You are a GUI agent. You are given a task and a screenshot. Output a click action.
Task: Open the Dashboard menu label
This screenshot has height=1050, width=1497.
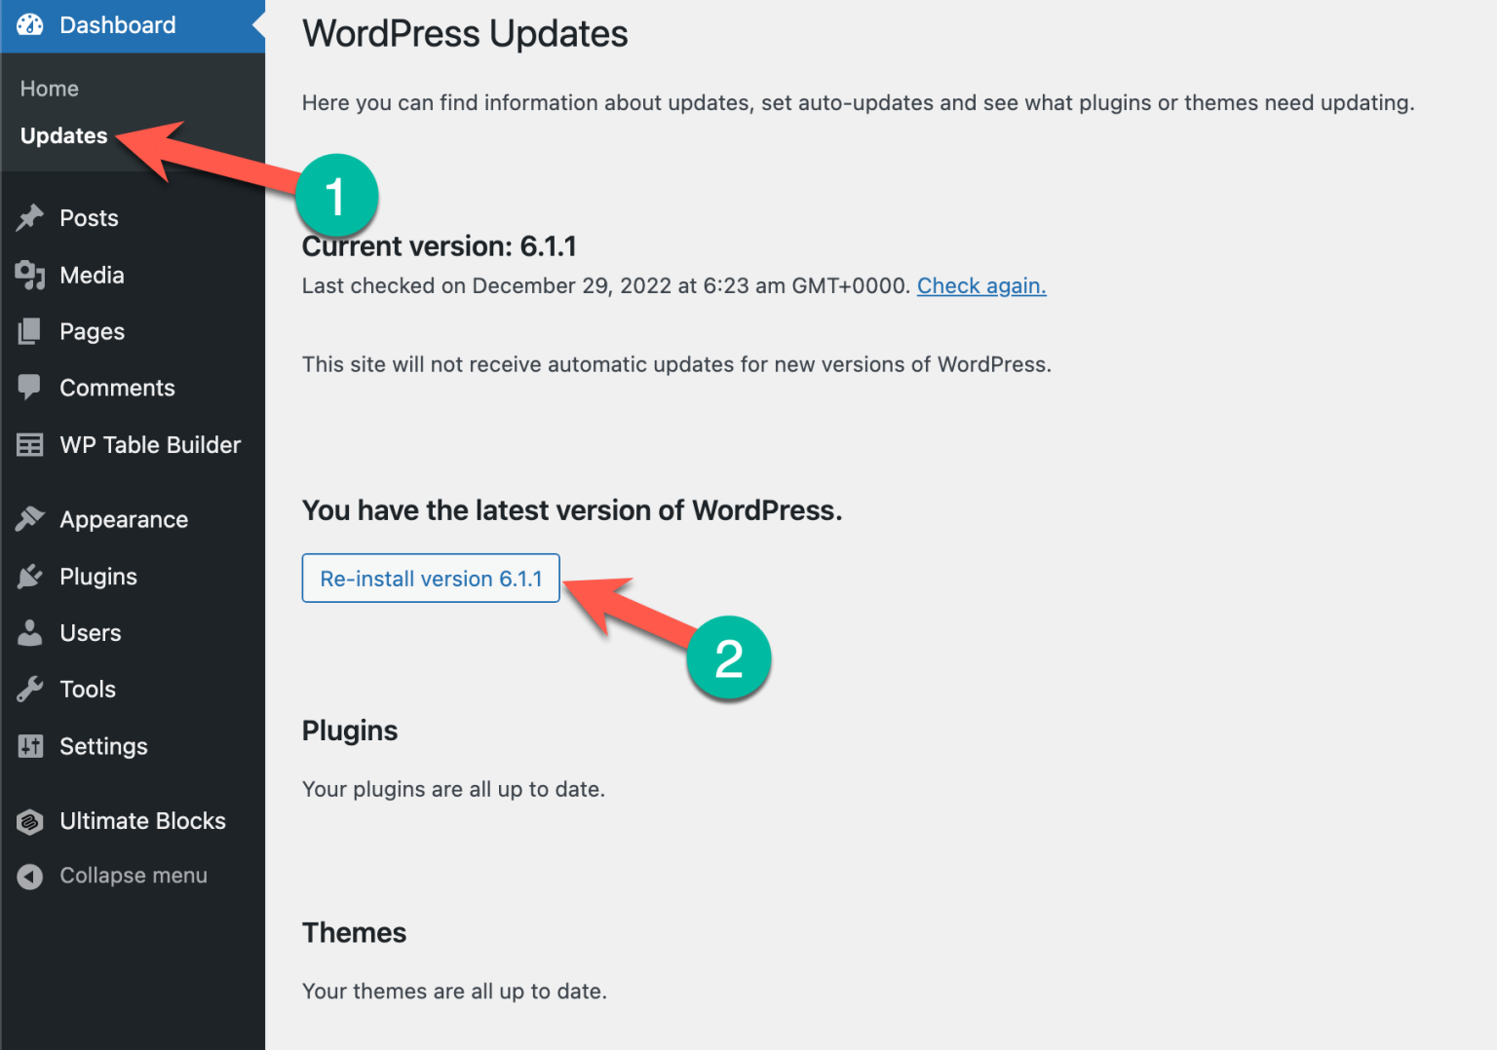coord(118,25)
